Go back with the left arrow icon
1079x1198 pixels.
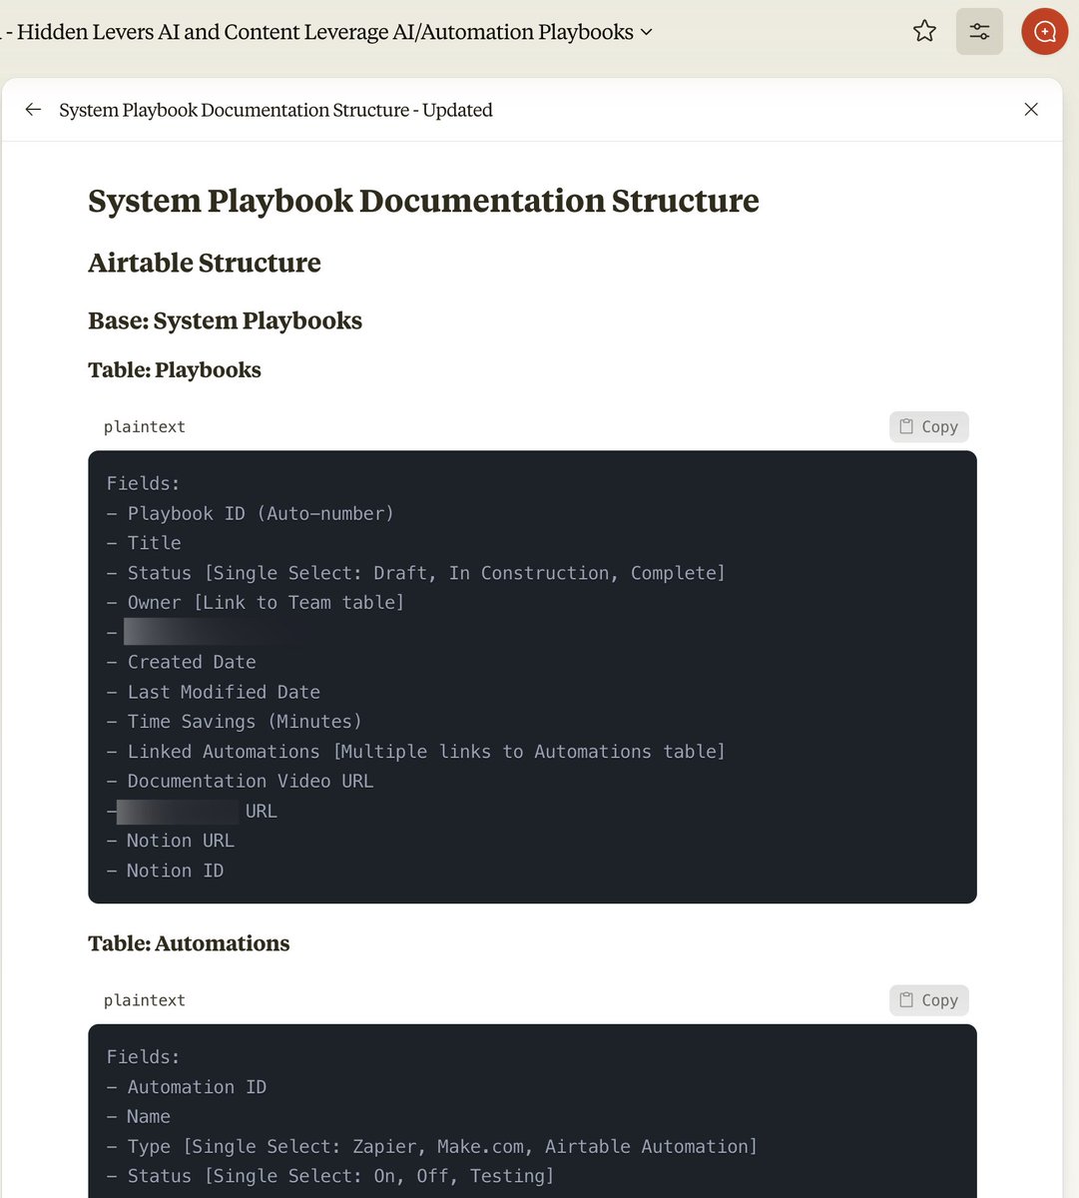[33, 110]
